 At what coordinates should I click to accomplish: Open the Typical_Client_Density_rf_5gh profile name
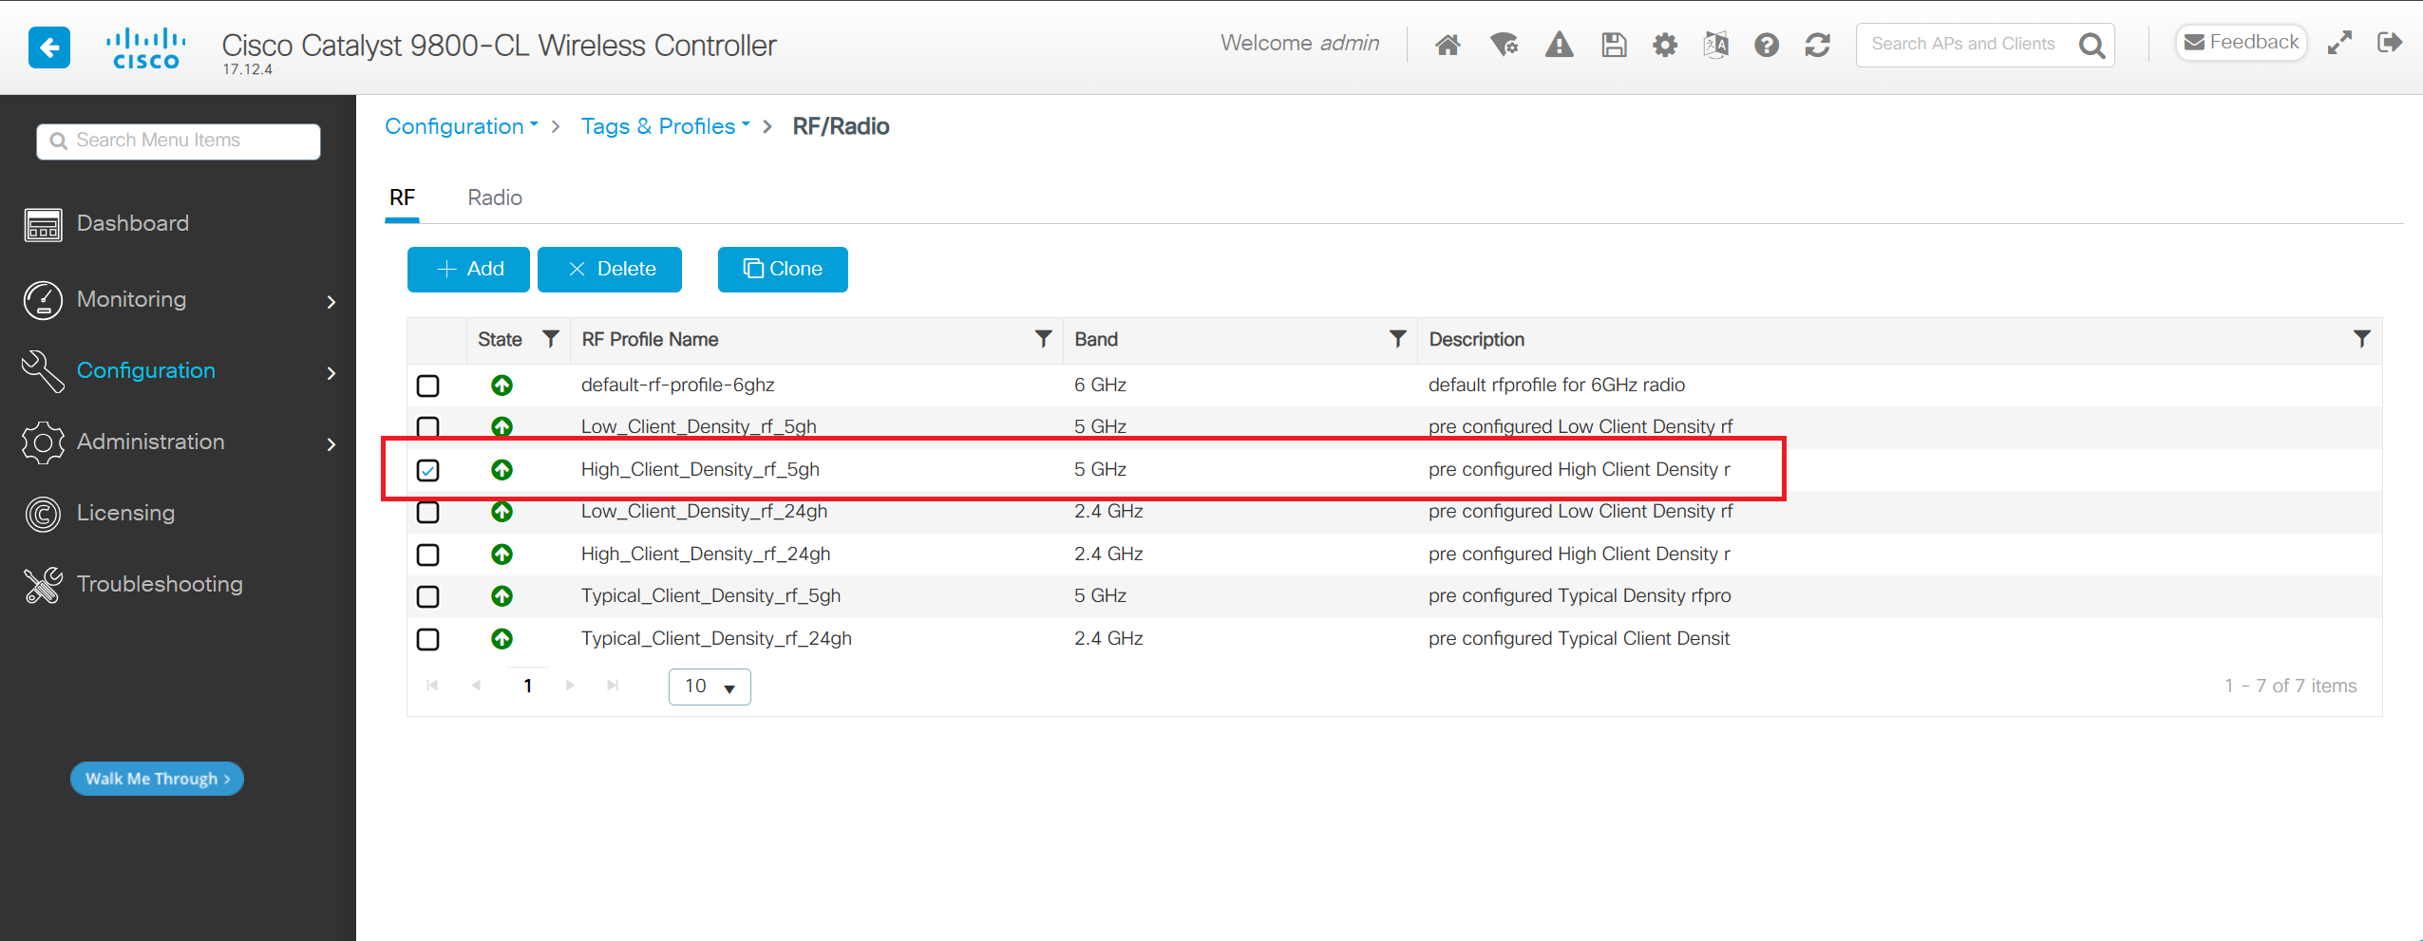pos(710,595)
